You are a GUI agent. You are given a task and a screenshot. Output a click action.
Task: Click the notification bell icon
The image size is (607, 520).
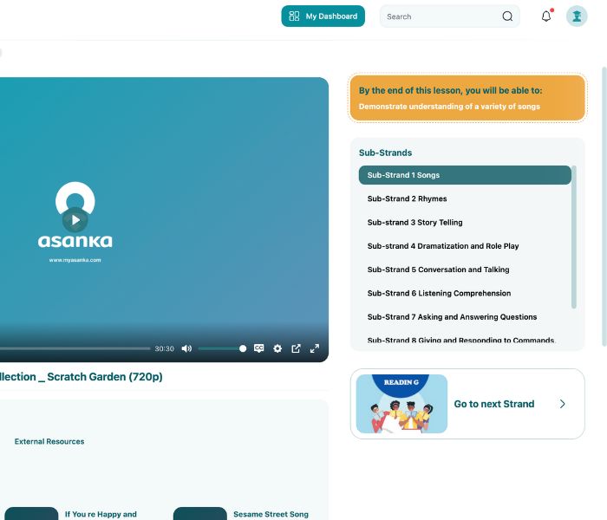(546, 16)
